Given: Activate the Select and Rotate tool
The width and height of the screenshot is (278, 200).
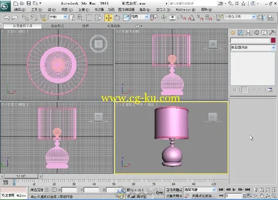Looking at the screenshot, I should [117, 18].
